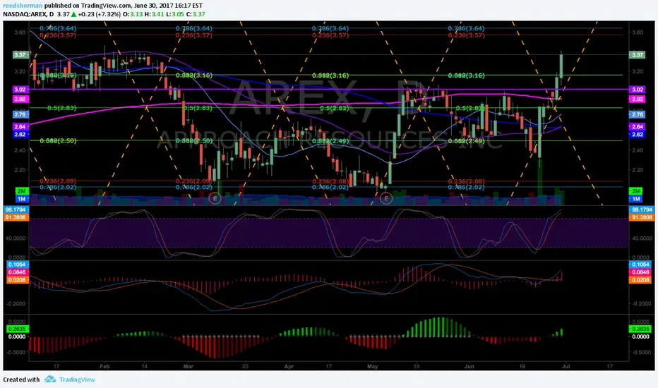Click the Apr label on time axis
The width and height of the screenshot is (658, 388).
(x=289, y=366)
